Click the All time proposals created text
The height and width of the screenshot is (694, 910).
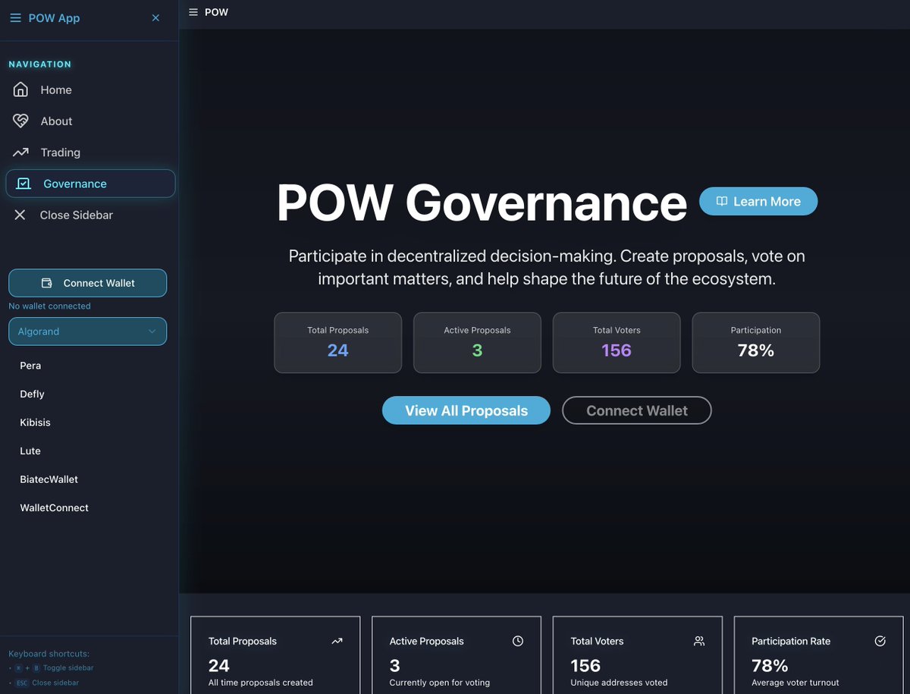pos(261,683)
